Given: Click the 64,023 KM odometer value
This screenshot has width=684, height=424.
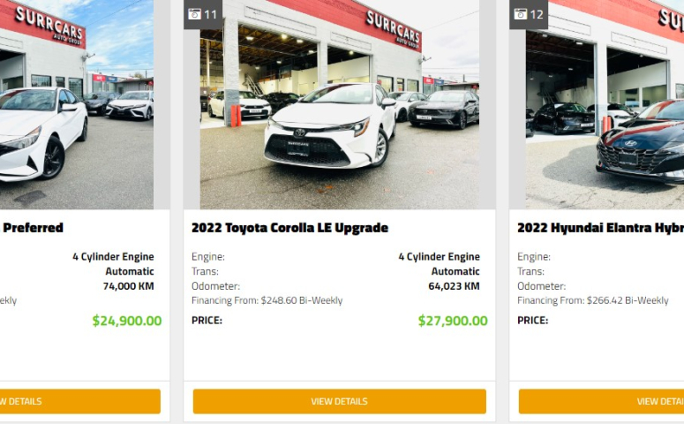Looking at the screenshot, I should click(454, 286).
